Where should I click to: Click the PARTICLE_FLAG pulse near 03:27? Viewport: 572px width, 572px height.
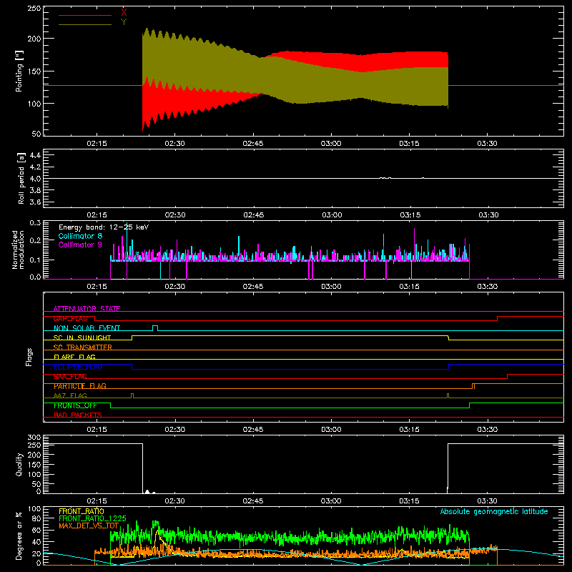473,386
